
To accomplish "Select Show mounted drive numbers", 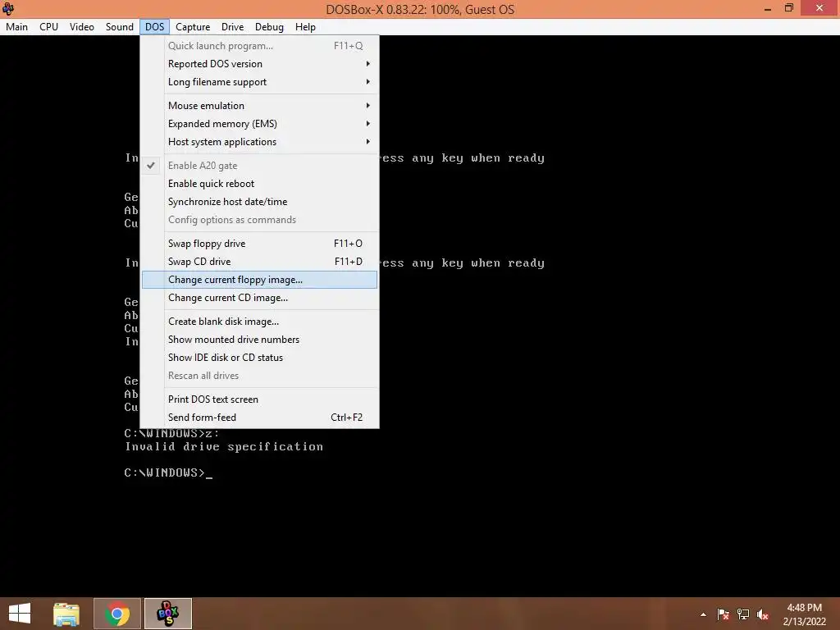I will (x=259, y=340).
